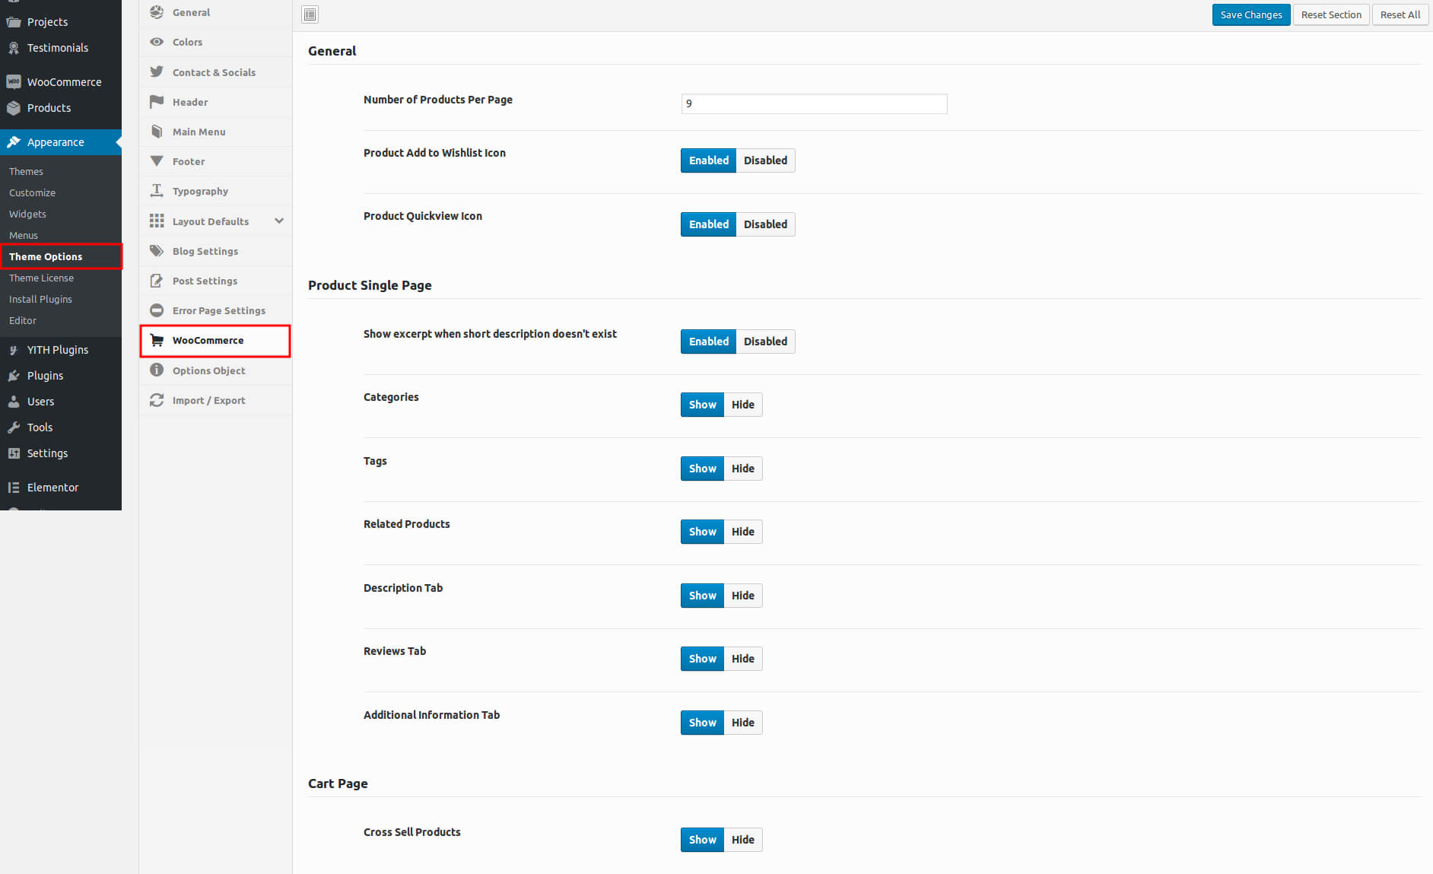Click the WooCommerce logo icon in admin sidebar

coord(14,82)
